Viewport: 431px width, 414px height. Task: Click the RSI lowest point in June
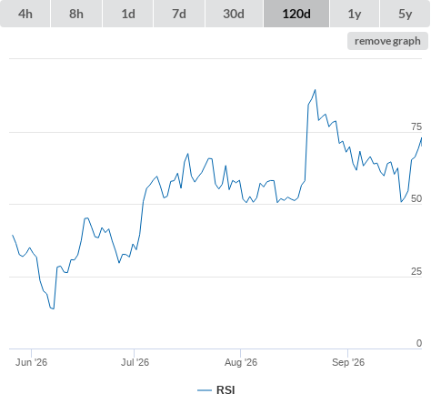pos(54,308)
